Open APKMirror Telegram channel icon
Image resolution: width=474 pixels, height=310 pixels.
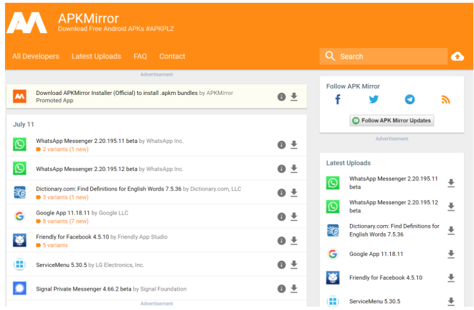[410, 99]
